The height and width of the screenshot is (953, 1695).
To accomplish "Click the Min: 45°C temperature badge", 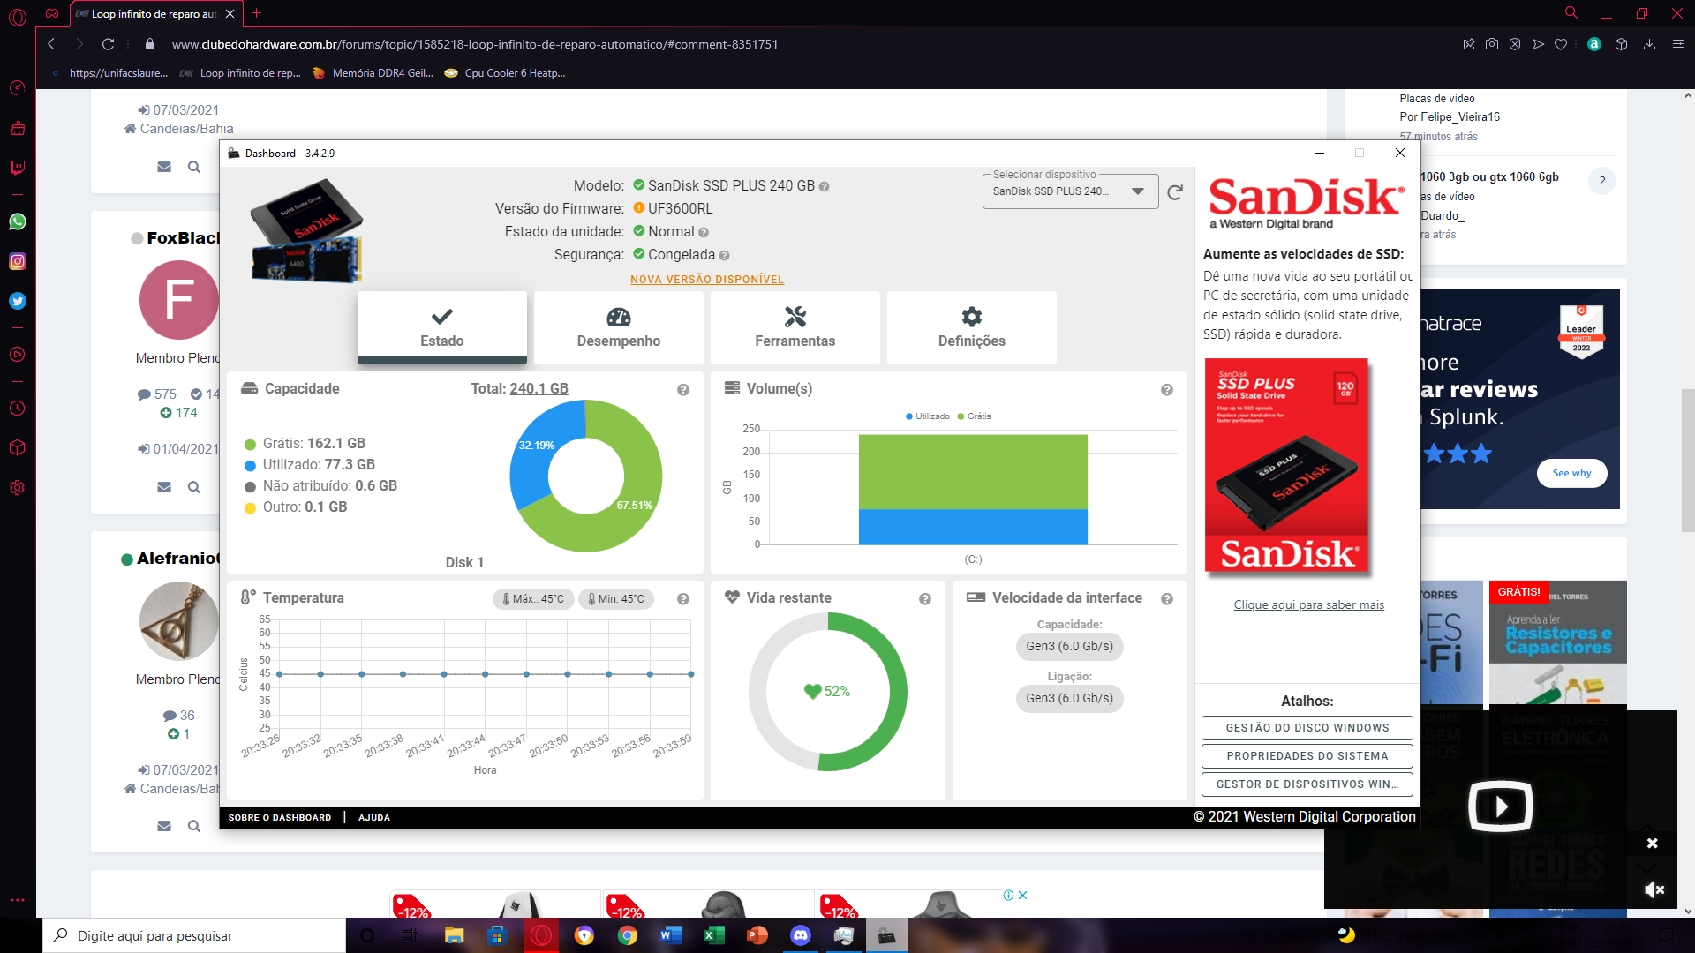I will [616, 599].
